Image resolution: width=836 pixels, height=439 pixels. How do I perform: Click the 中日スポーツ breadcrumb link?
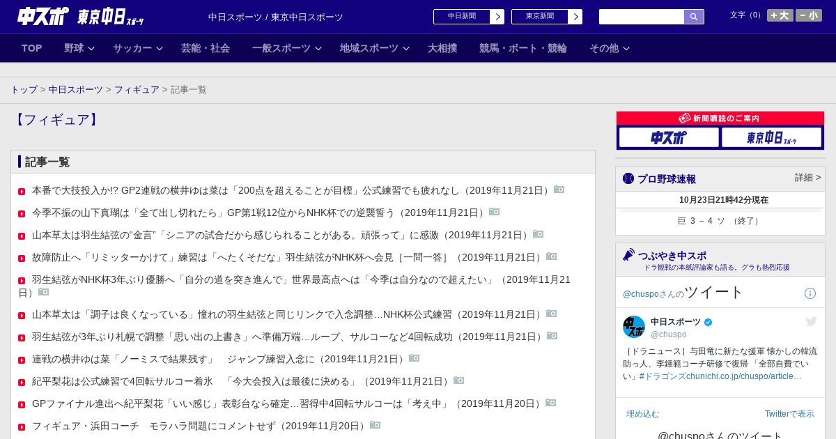coord(76,90)
